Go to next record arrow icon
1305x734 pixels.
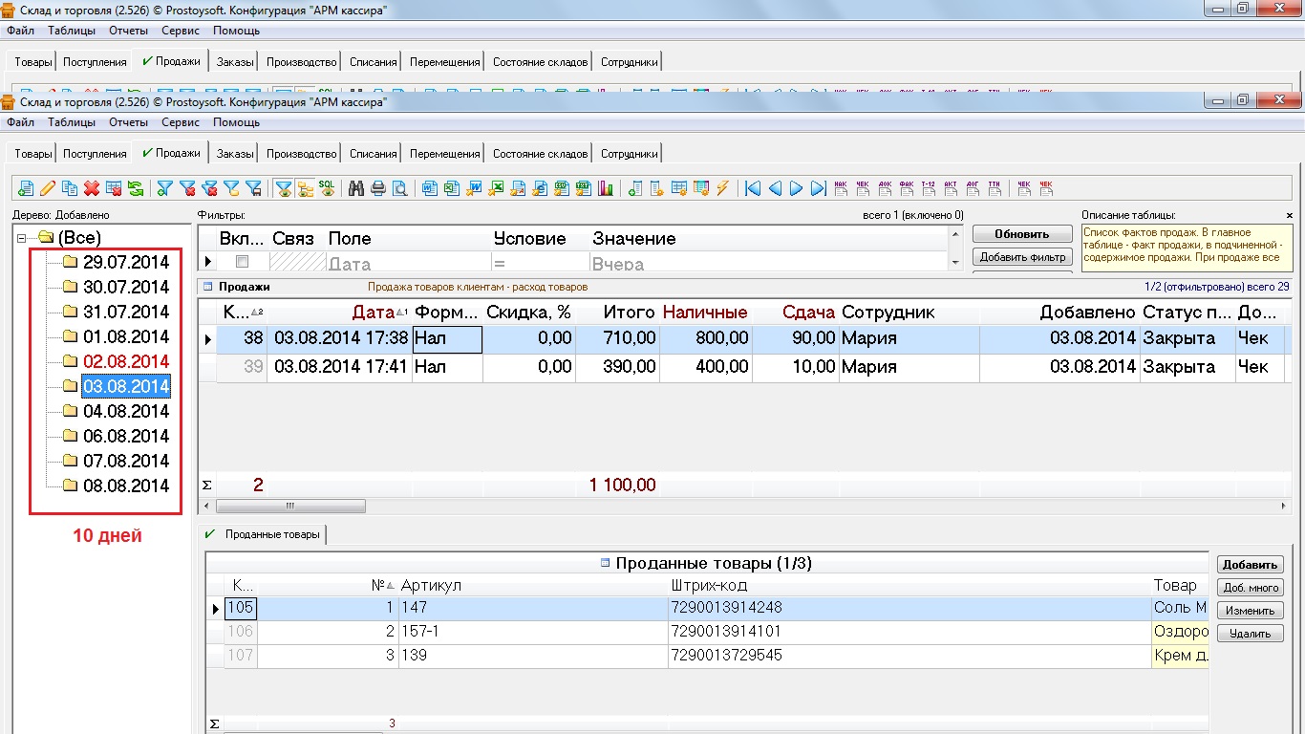pos(796,188)
